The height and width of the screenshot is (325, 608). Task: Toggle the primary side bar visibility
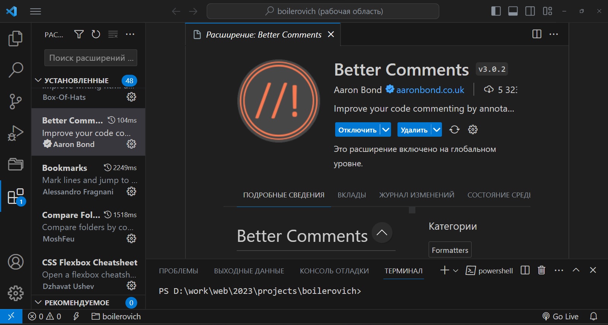tap(496, 11)
